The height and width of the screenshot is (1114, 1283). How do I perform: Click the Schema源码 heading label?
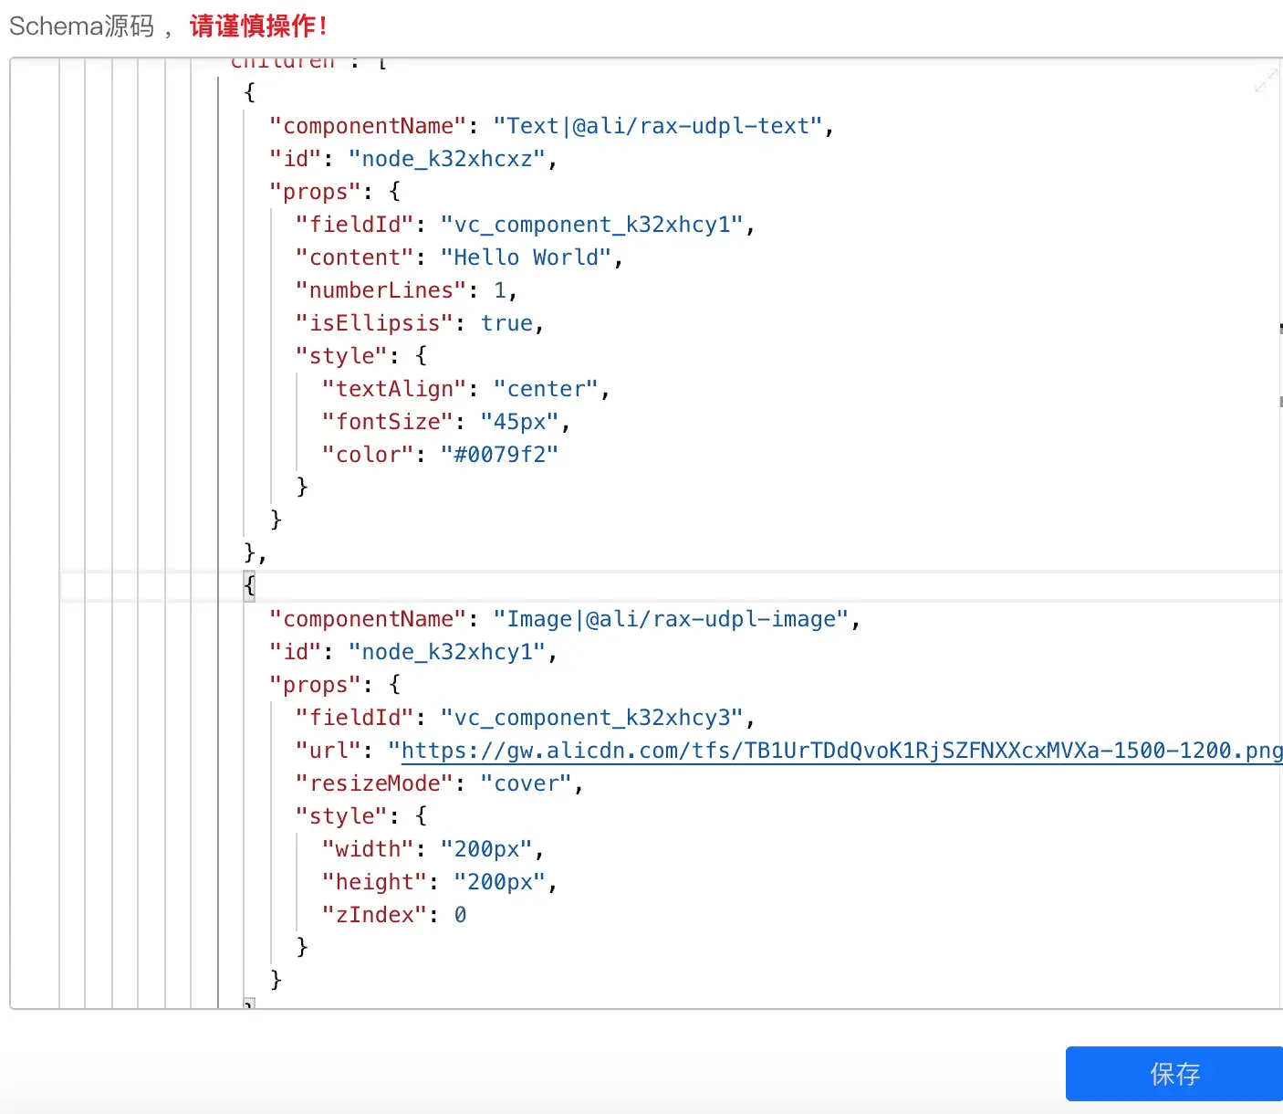tap(81, 26)
